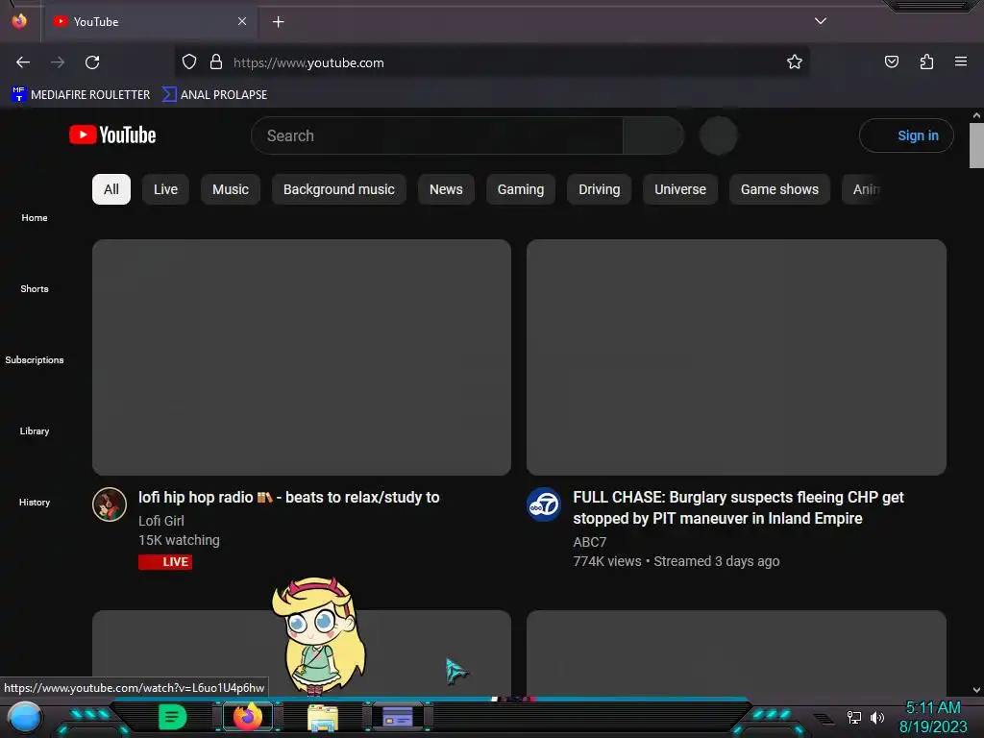Click the ABC7 channel avatar
The height and width of the screenshot is (738, 984).
[x=544, y=504]
